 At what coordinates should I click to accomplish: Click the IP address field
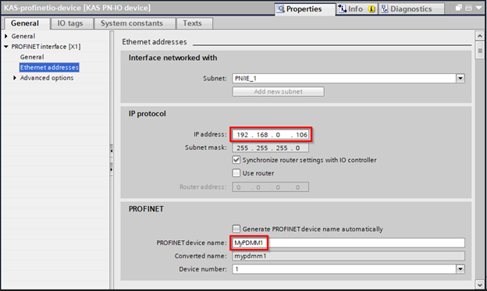click(271, 135)
